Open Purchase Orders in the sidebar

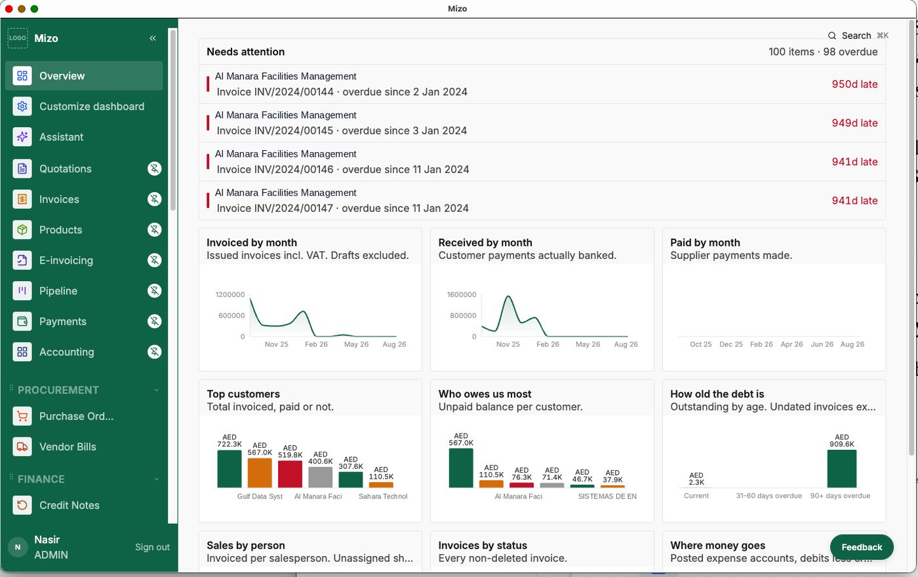[x=84, y=416]
